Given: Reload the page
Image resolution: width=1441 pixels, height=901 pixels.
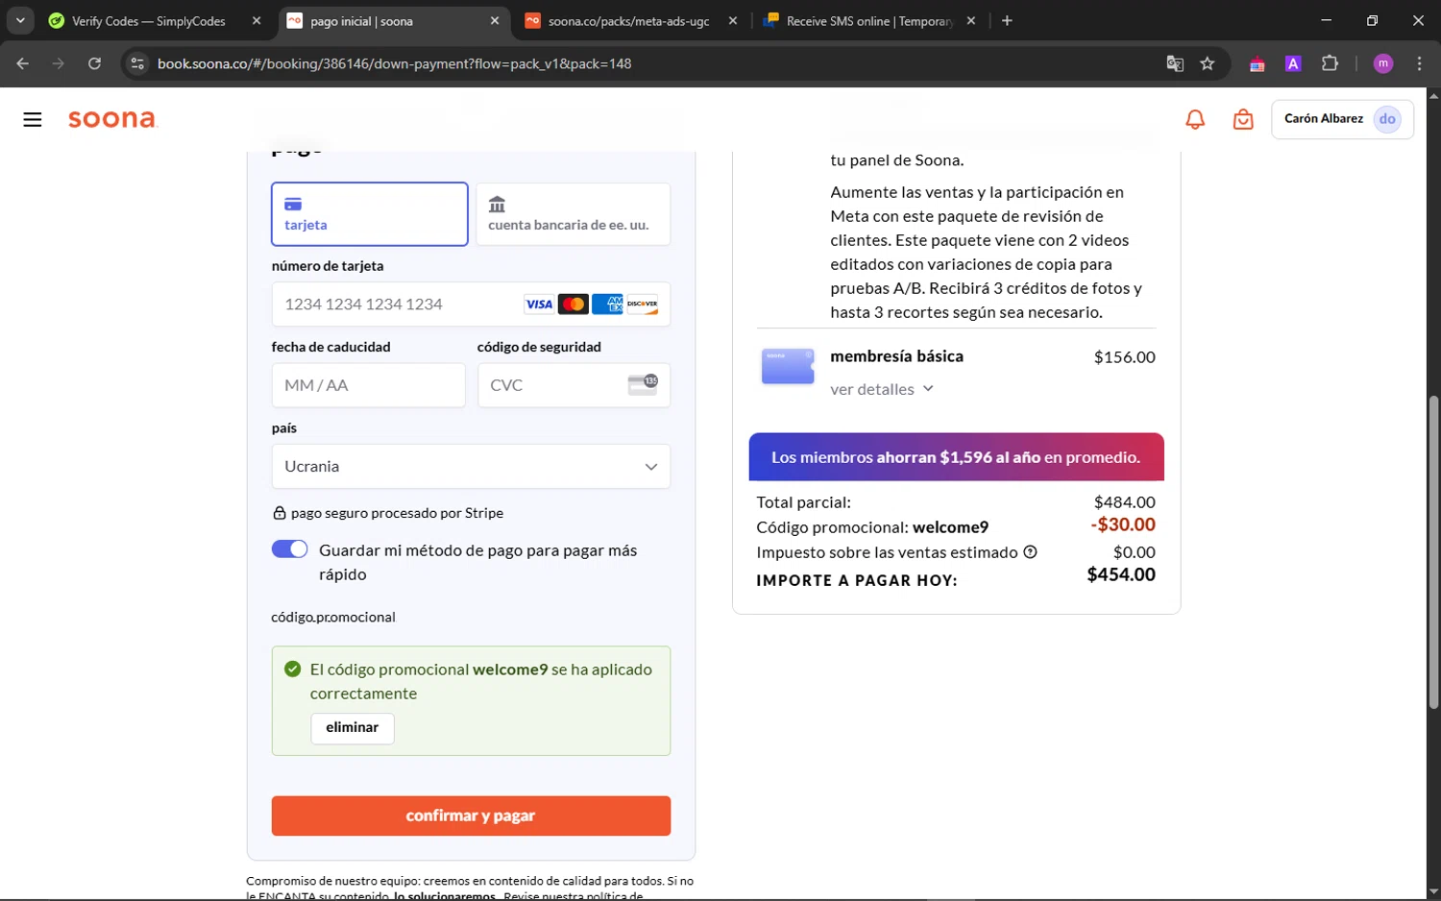Looking at the screenshot, I should tap(94, 63).
